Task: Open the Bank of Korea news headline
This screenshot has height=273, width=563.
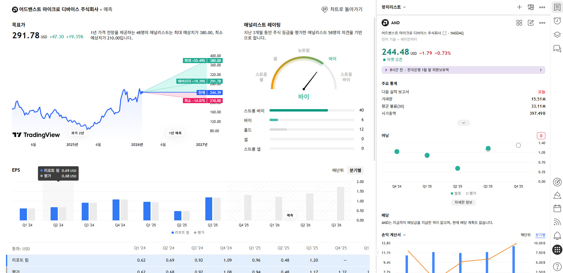Action: tap(428, 70)
